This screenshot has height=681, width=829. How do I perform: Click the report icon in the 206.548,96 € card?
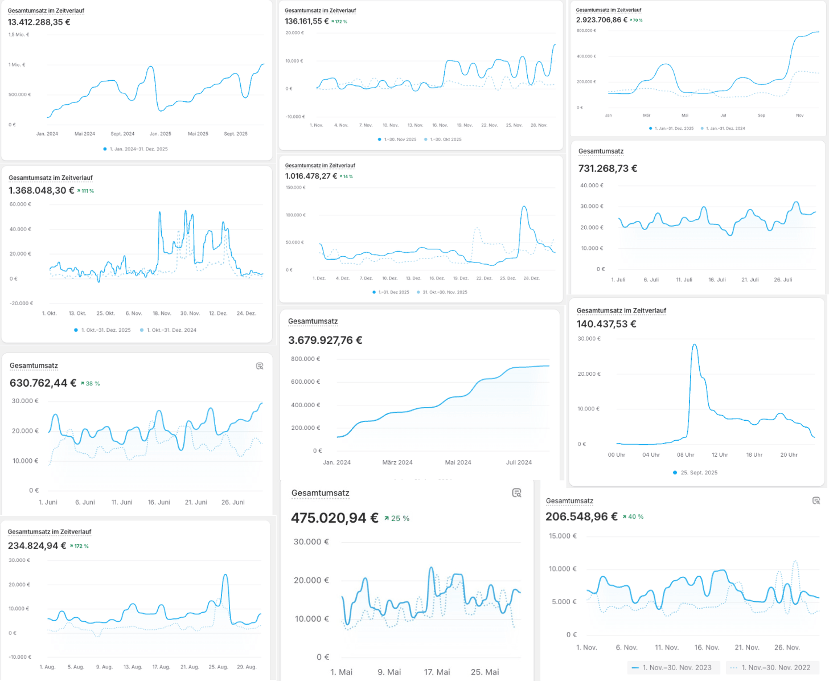(x=816, y=501)
